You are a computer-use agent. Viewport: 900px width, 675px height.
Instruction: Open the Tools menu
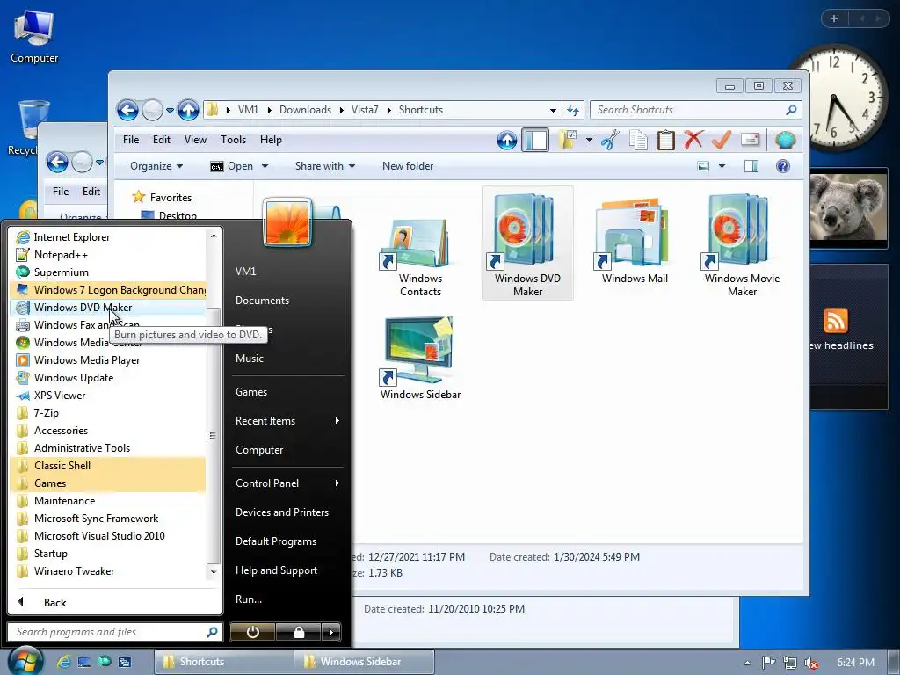pyautogui.click(x=233, y=140)
